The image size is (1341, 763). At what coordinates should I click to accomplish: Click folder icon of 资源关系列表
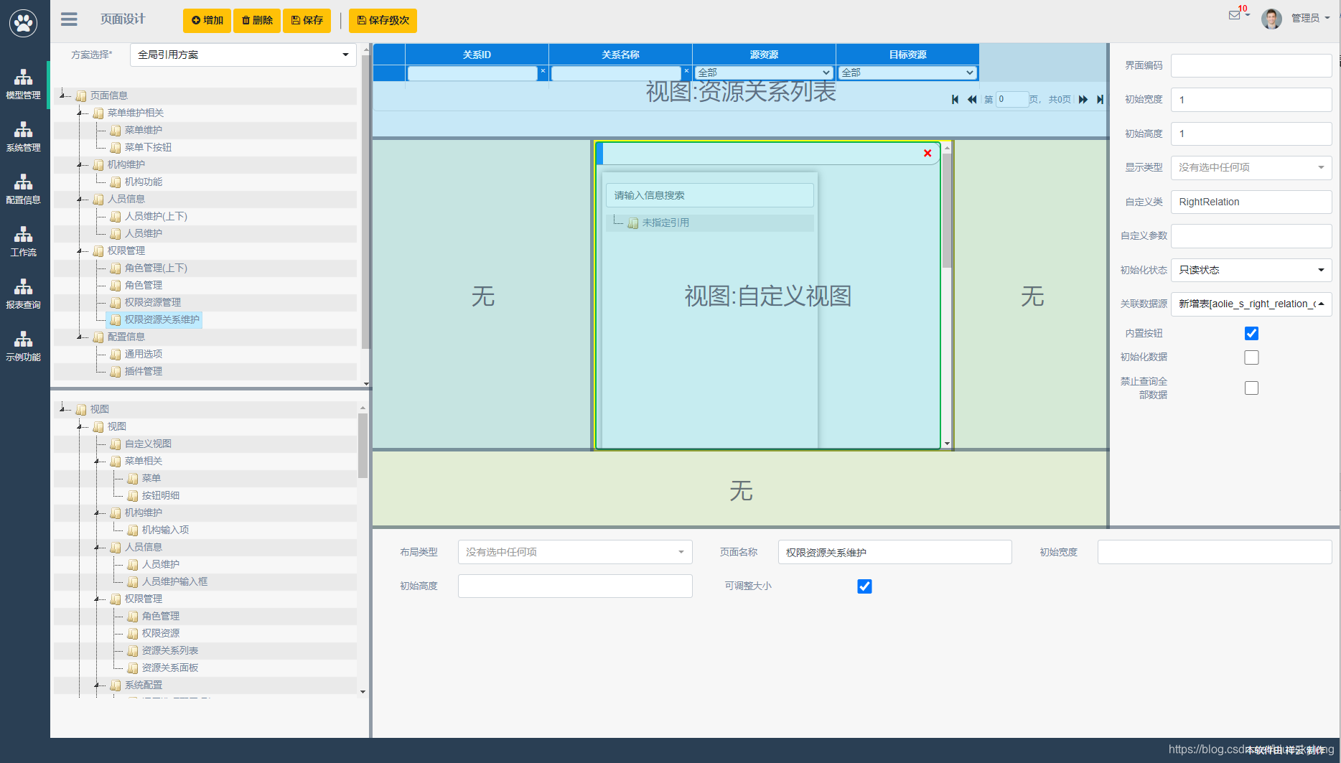point(133,650)
